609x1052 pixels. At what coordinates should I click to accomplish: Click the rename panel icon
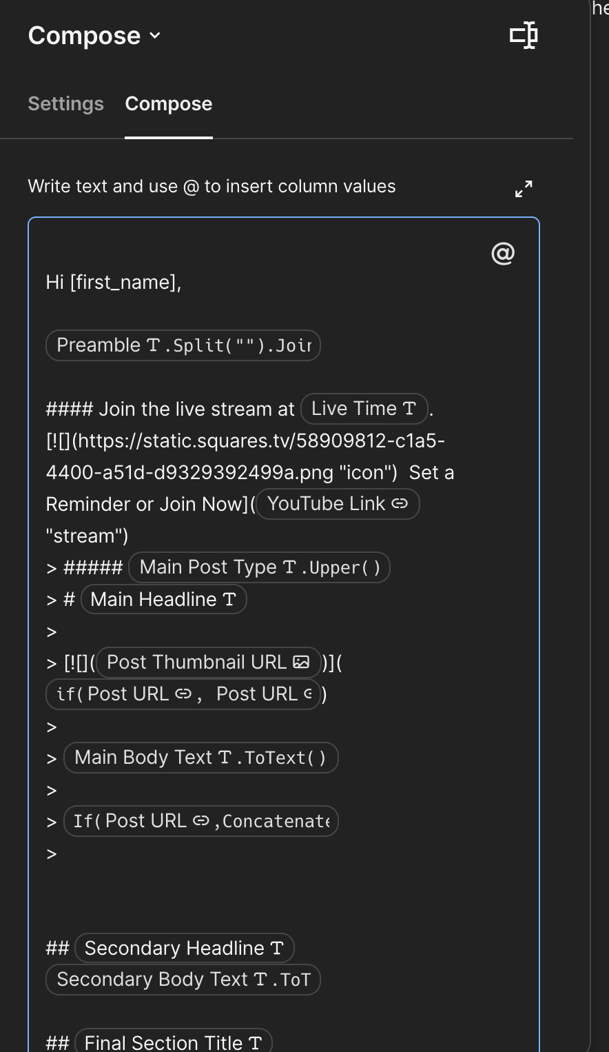524,35
